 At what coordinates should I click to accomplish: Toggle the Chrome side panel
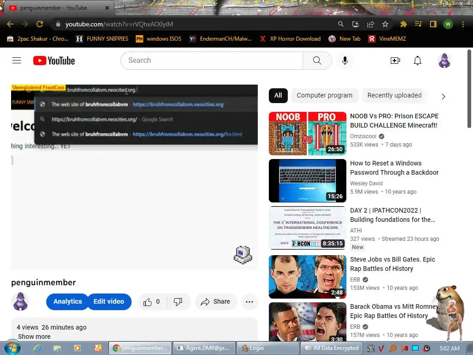433,24
